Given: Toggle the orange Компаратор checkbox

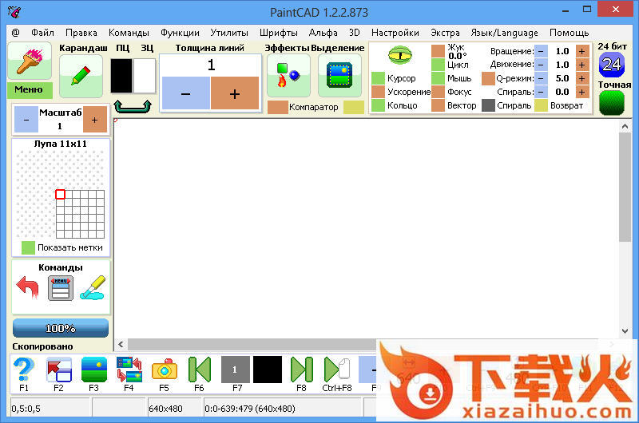Looking at the screenshot, I should (278, 107).
